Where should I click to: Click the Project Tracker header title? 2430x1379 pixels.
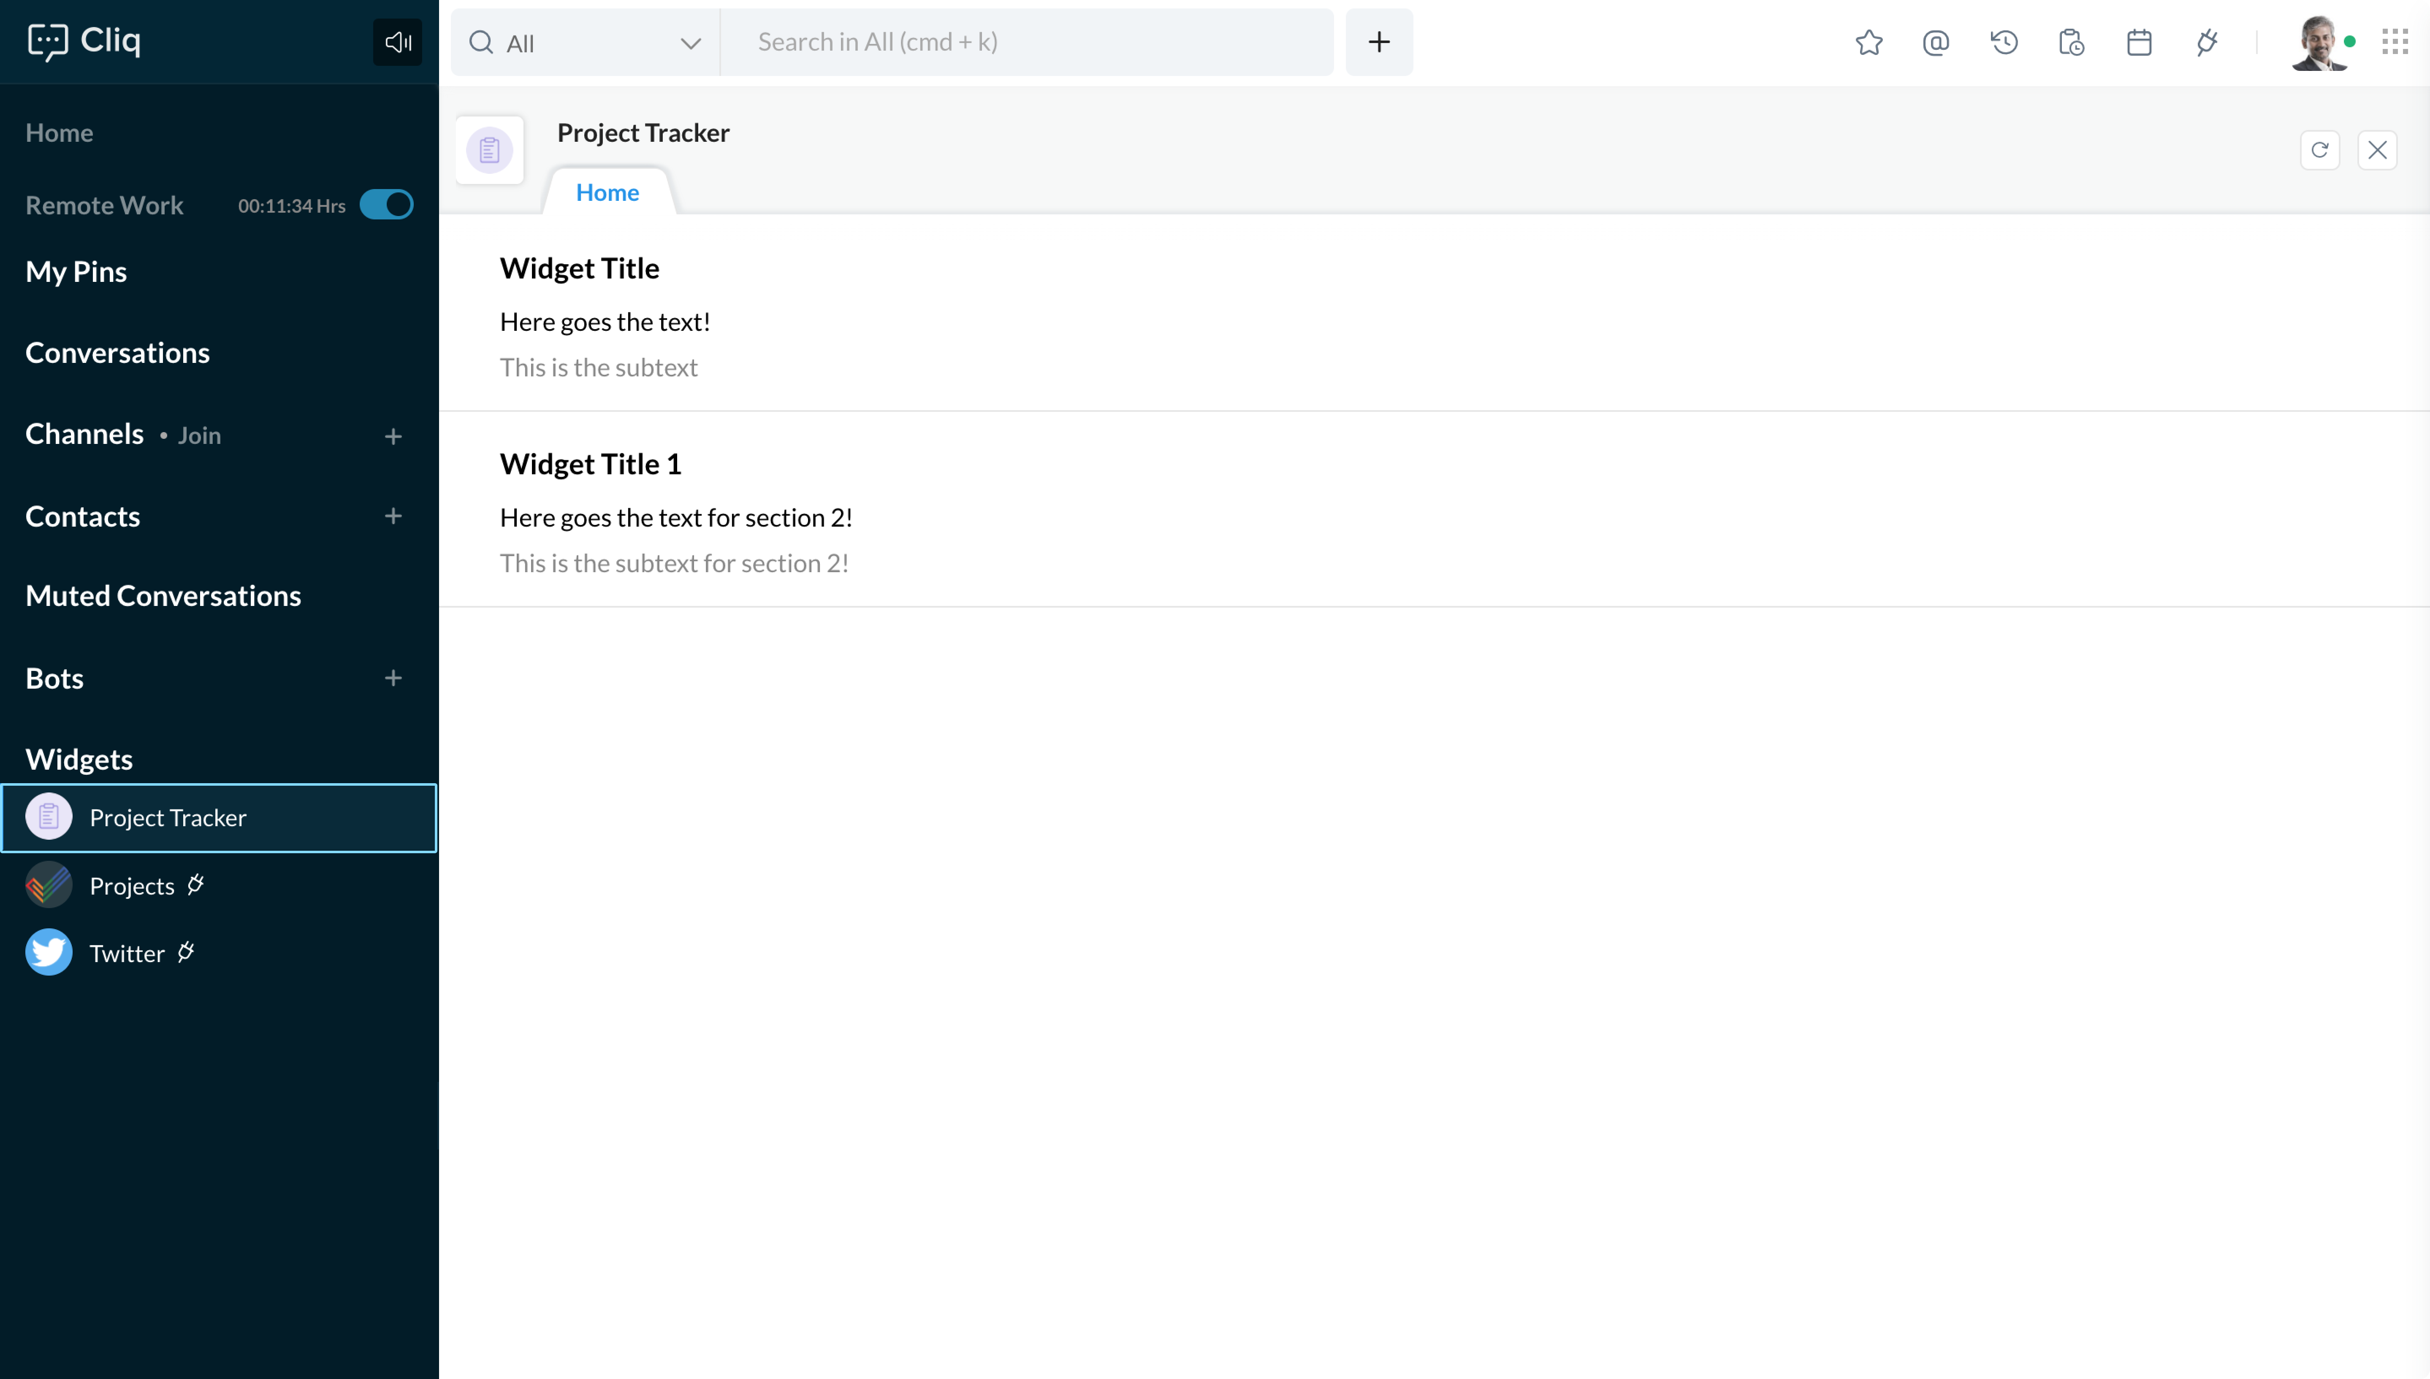pyautogui.click(x=643, y=132)
